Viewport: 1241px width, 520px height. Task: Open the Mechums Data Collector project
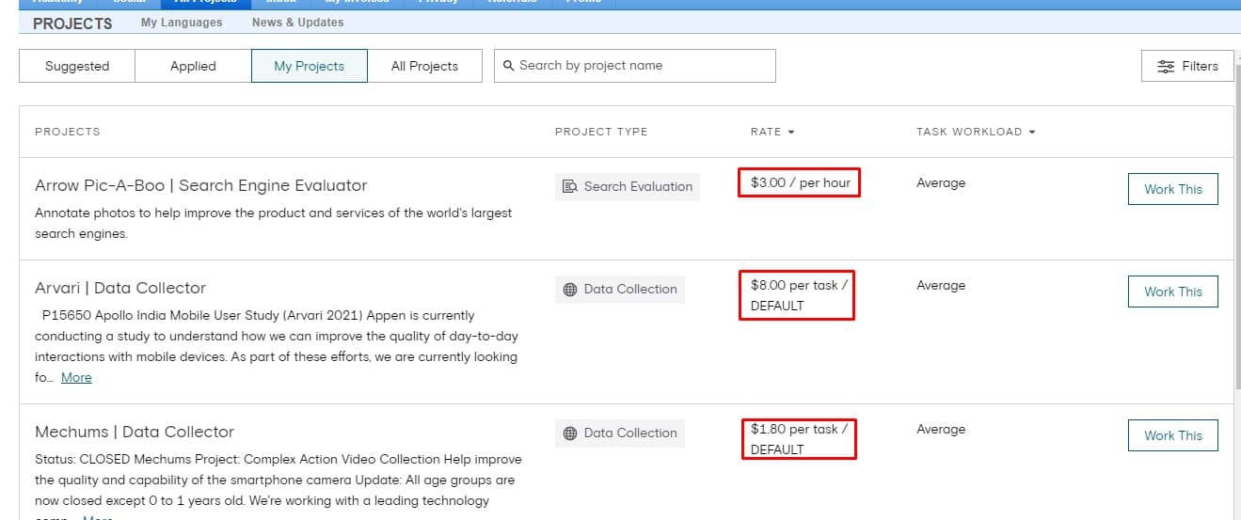click(x=135, y=432)
